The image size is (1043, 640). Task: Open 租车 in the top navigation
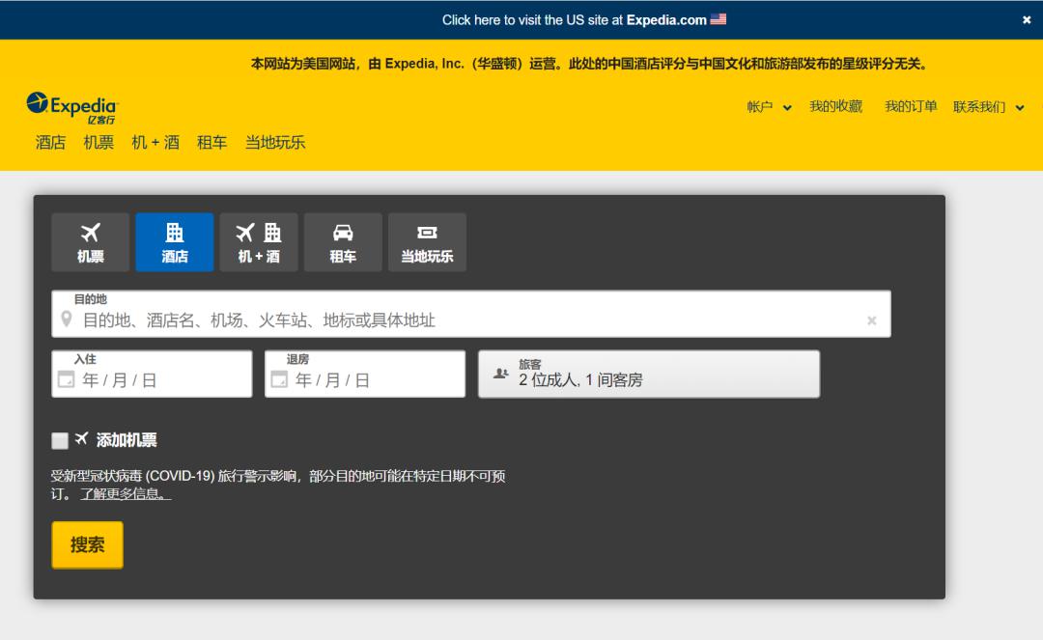(212, 142)
